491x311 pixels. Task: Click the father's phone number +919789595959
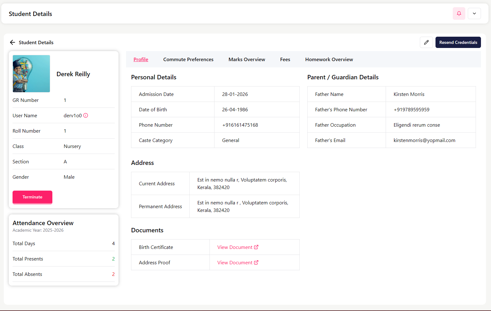(411, 110)
